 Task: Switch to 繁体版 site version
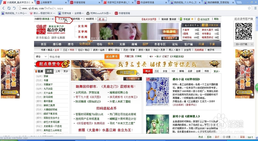(x=173, y=19)
